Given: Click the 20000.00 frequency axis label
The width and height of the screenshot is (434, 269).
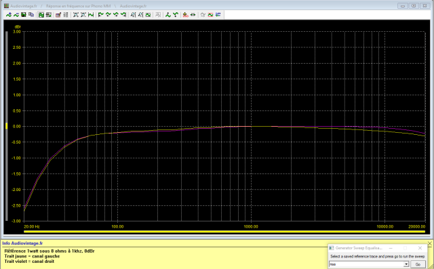Looking at the screenshot, I should pos(417,226).
